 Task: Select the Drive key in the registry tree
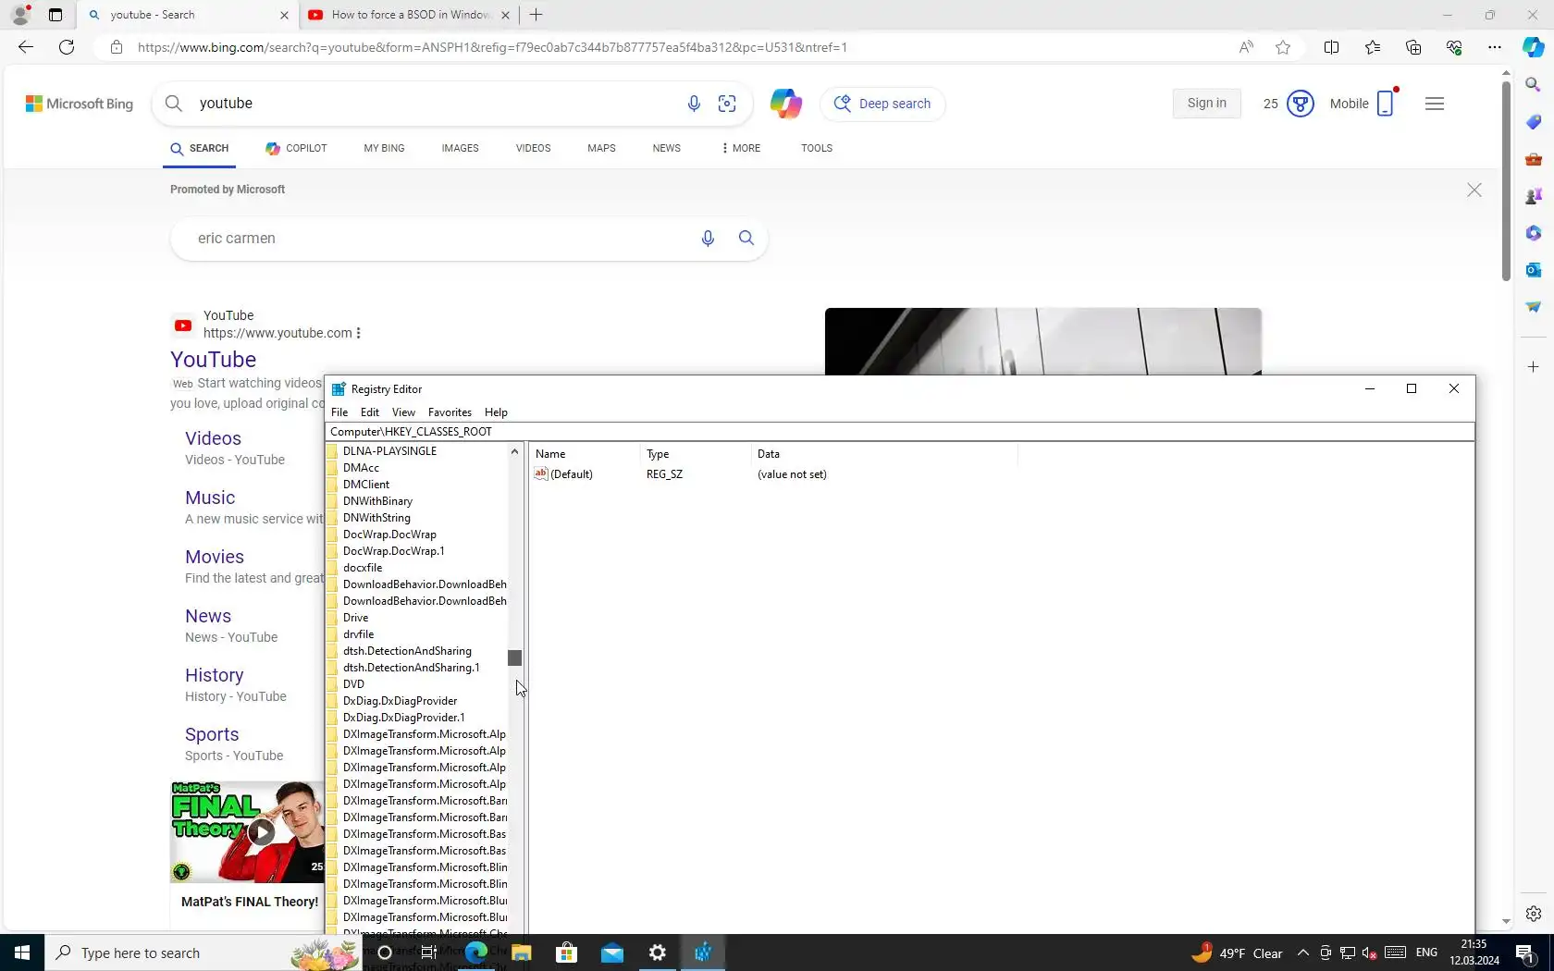point(355,618)
